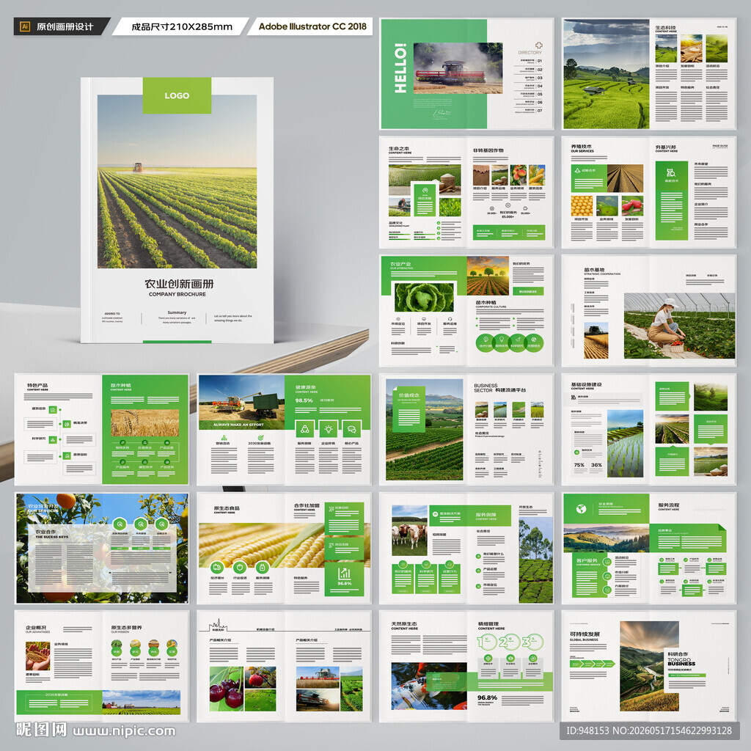Select the 36% figure
The image size is (751, 751).
(x=596, y=465)
